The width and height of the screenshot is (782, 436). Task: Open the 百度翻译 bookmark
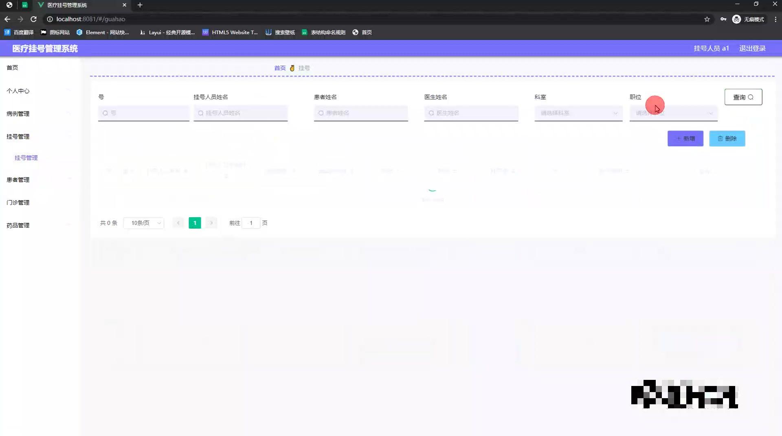[x=19, y=32]
